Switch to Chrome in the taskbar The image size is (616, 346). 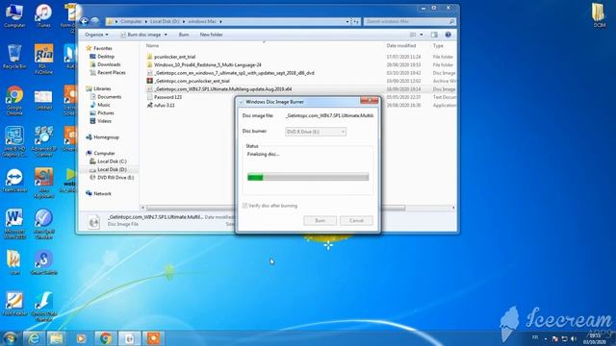click(x=105, y=338)
